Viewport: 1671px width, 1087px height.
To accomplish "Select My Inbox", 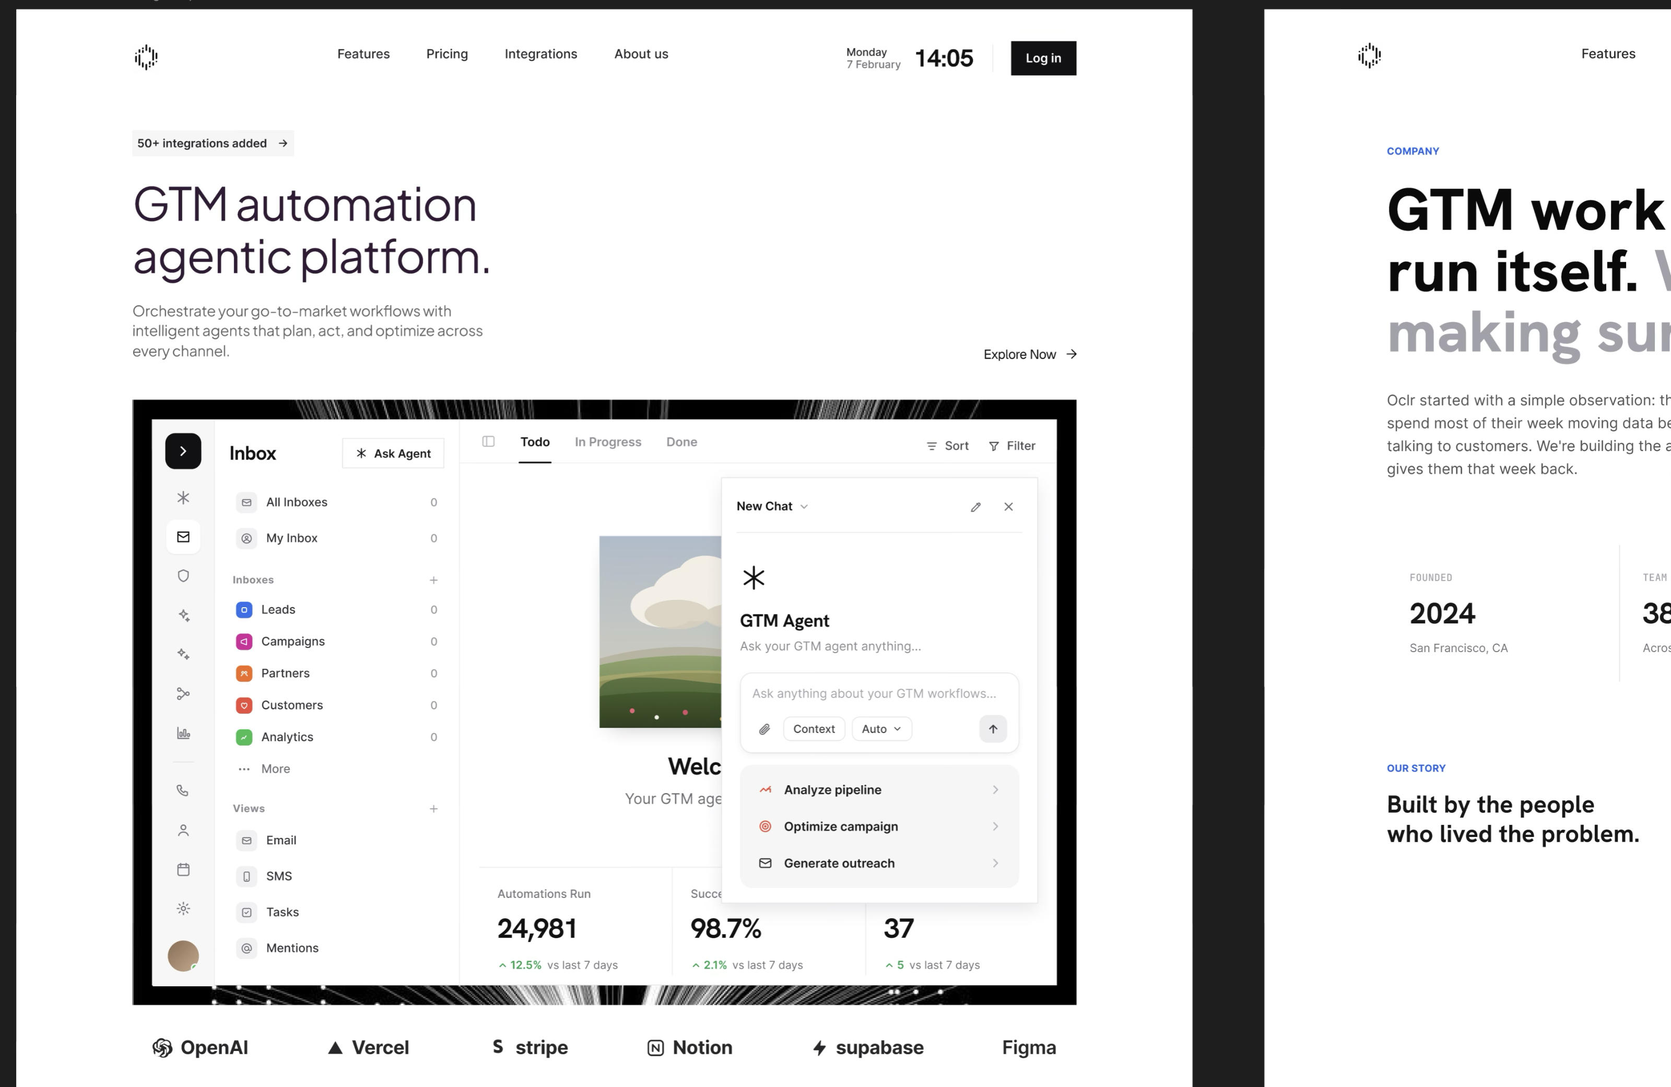I will [336, 538].
